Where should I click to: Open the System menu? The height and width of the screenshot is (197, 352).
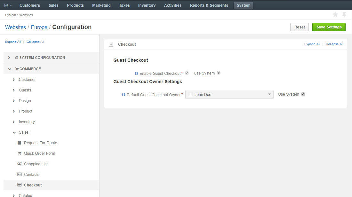click(243, 5)
